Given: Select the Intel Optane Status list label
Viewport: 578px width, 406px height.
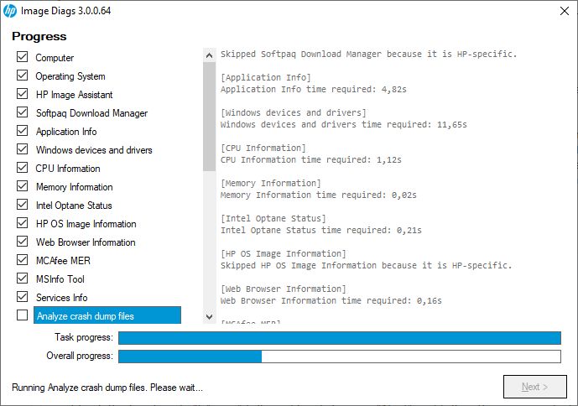Looking at the screenshot, I should [x=74, y=206].
